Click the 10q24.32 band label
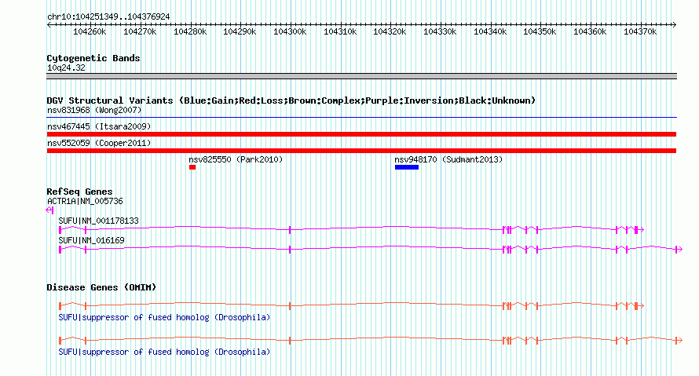The width and height of the screenshot is (699, 376). pyautogui.click(x=66, y=68)
